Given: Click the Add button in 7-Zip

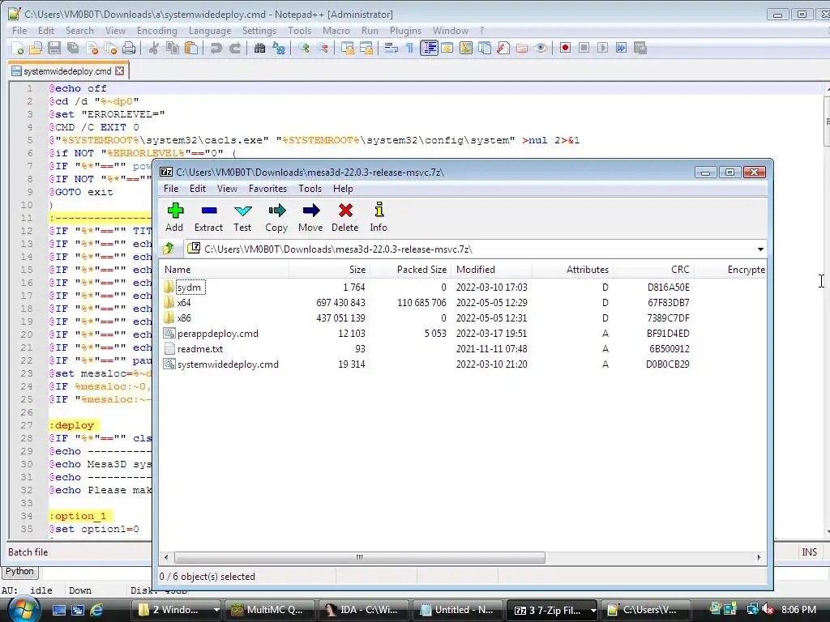Looking at the screenshot, I should pos(174,217).
